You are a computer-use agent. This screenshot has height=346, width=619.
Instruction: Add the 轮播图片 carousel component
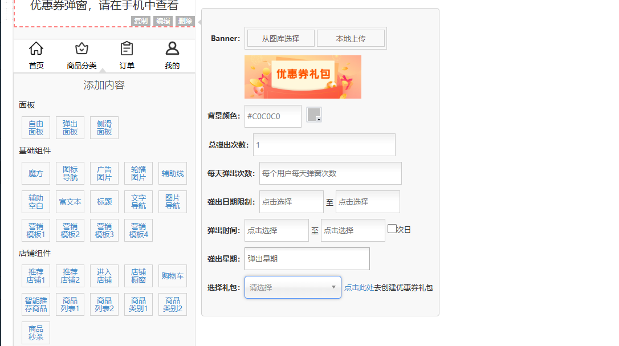click(x=139, y=173)
